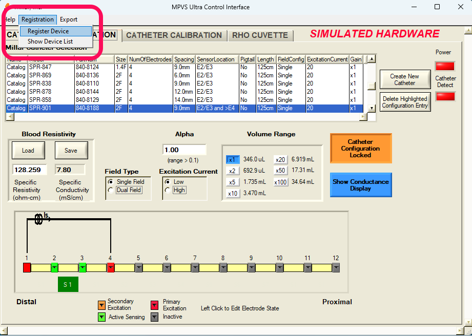Image resolution: width=472 pixels, height=336 pixels.
Task: Switch to the RHO CUVETTE tab
Action: [x=260, y=35]
